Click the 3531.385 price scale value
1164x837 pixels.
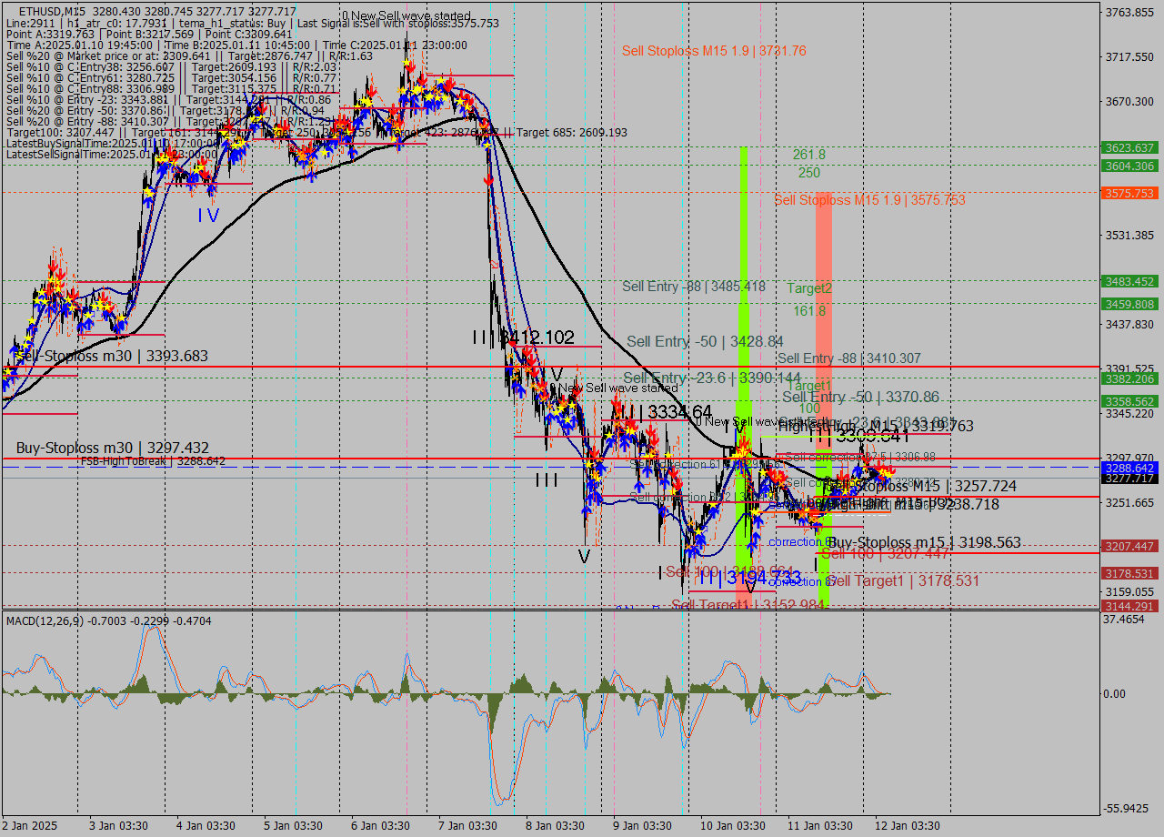pyautogui.click(x=1129, y=236)
